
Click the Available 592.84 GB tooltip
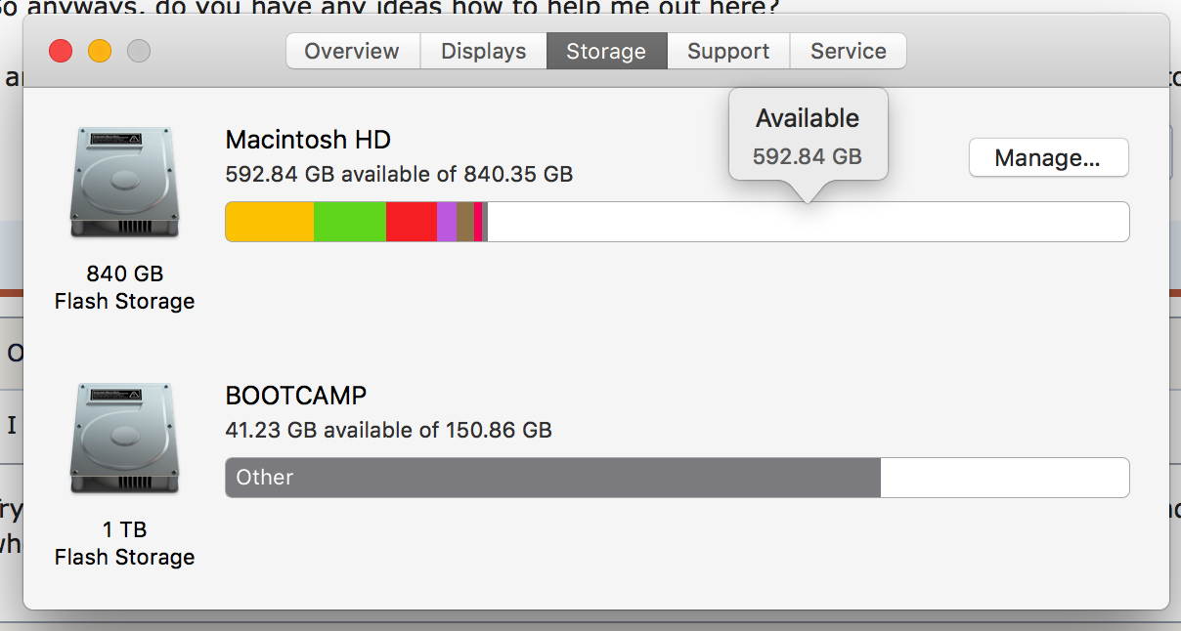point(808,136)
